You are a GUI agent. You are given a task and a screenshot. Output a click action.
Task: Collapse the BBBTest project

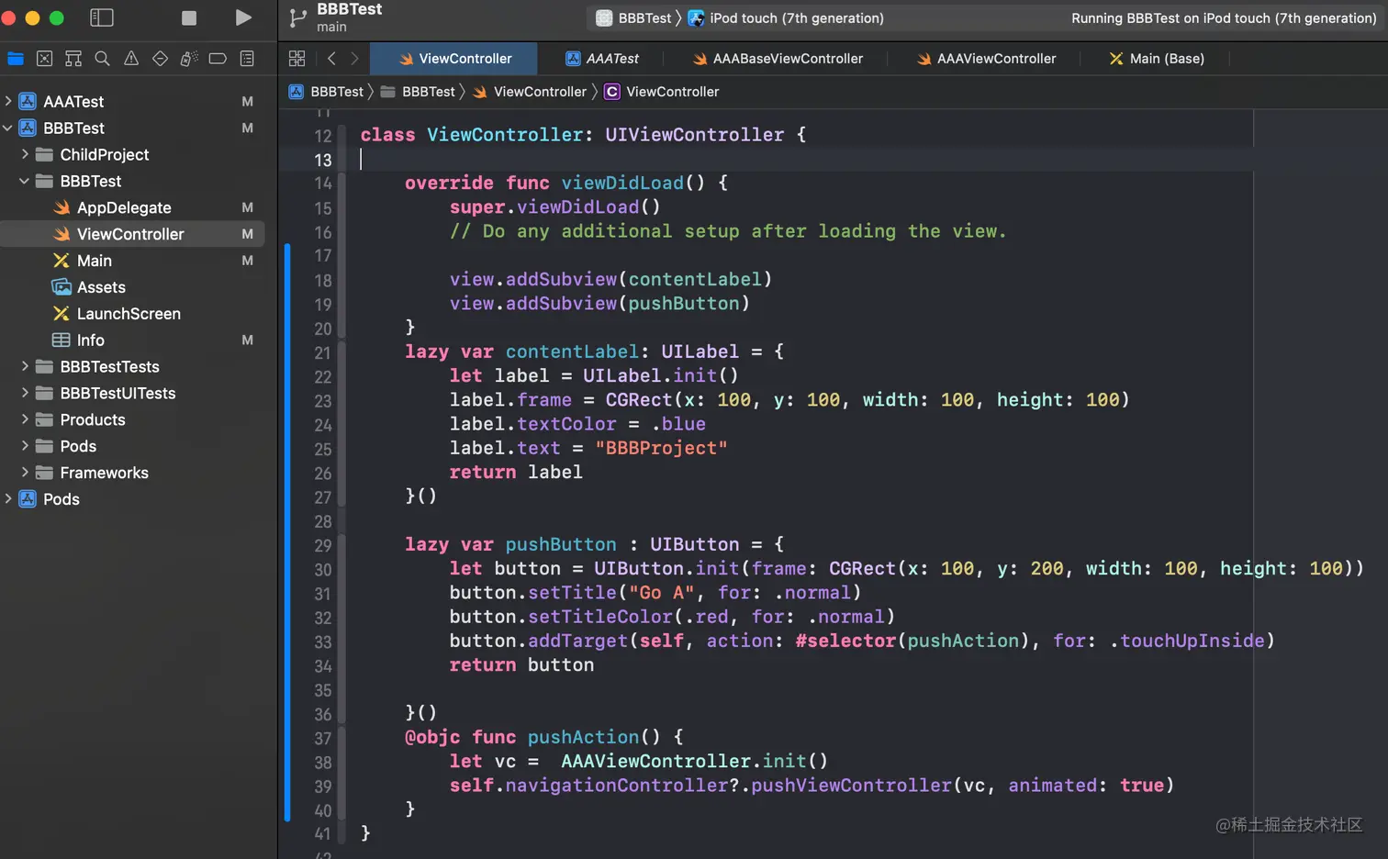tap(8, 128)
